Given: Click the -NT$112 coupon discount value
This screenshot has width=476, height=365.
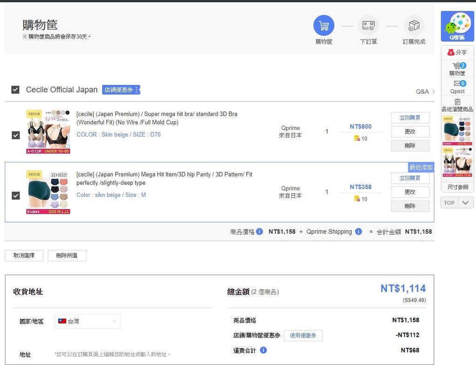Looking at the screenshot, I should click(x=407, y=335).
